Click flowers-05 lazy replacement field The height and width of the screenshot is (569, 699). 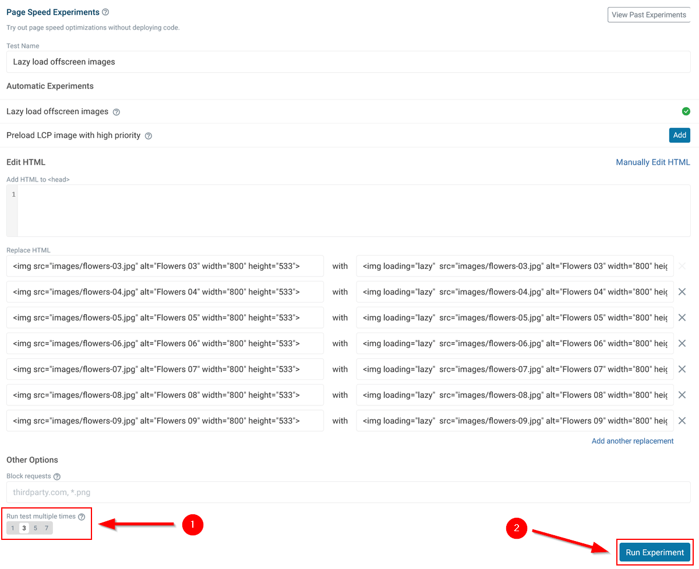click(x=515, y=318)
